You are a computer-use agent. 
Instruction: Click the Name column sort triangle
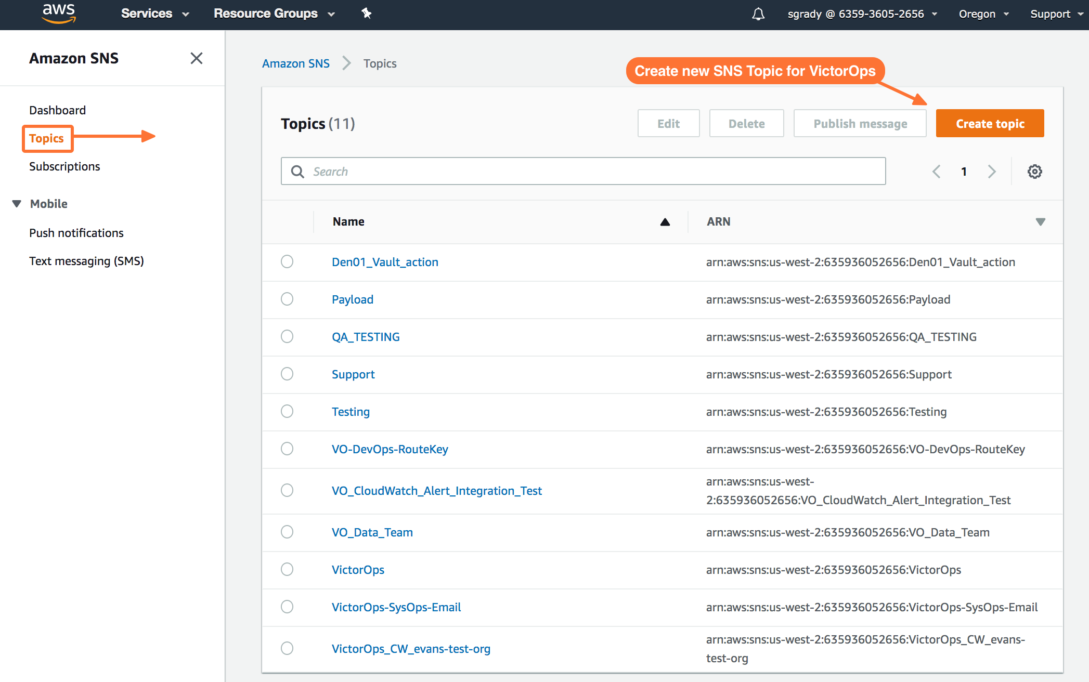pyautogui.click(x=665, y=222)
